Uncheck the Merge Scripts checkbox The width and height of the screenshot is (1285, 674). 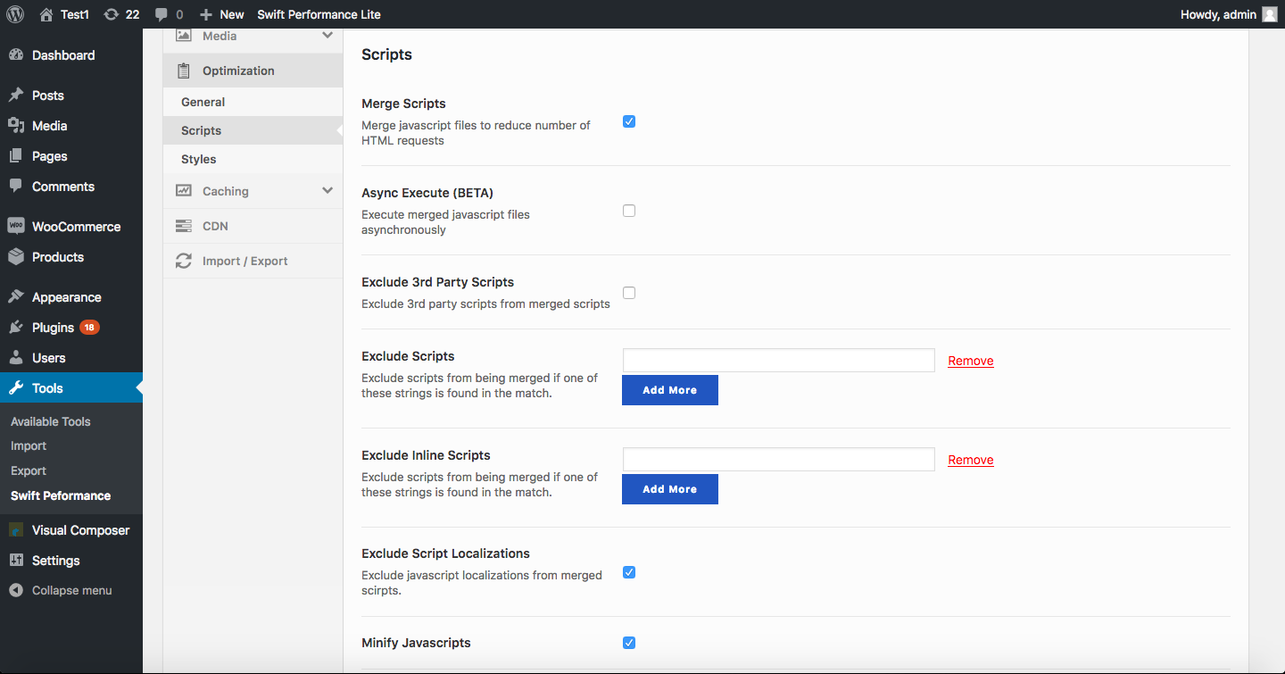click(629, 121)
